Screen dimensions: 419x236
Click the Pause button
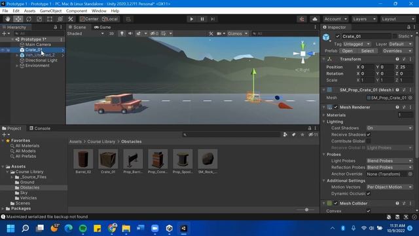(202, 19)
